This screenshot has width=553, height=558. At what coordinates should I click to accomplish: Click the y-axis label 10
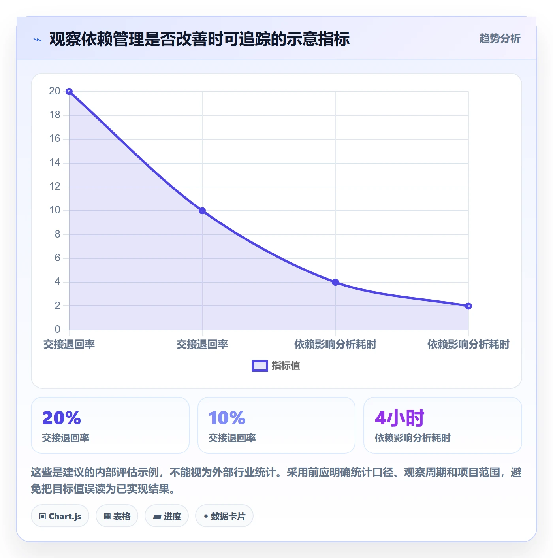55,210
